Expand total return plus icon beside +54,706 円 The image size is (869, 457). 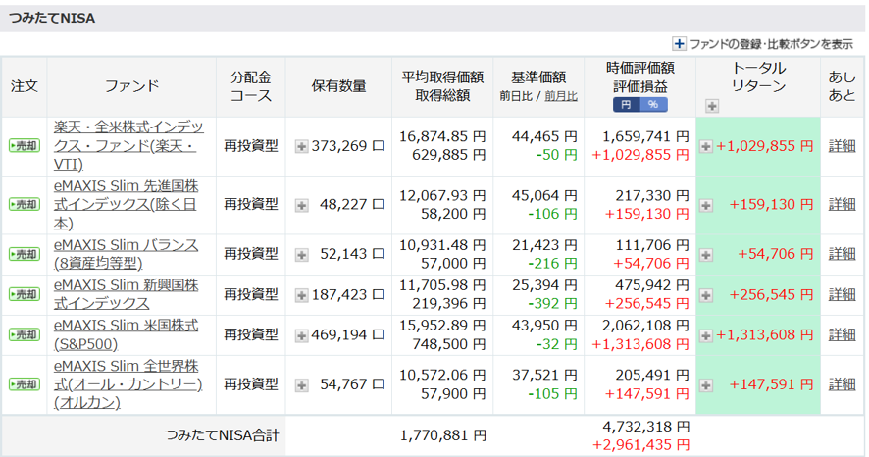point(706,255)
